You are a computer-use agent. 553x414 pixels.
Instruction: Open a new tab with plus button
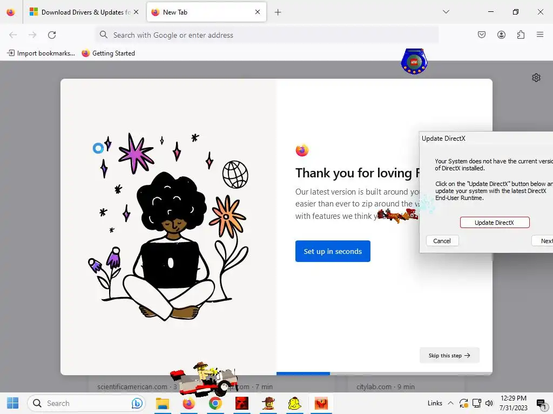(x=278, y=12)
